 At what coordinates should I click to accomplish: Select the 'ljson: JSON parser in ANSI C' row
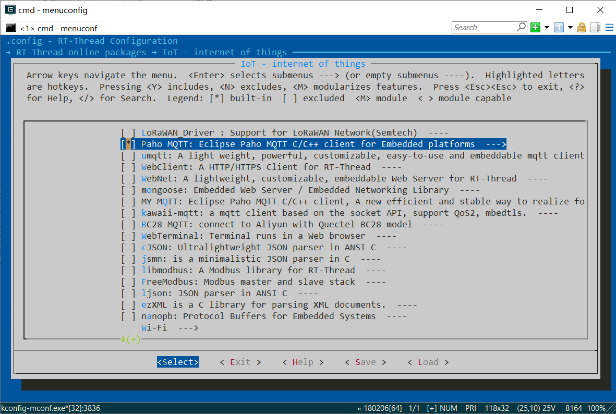click(x=219, y=294)
